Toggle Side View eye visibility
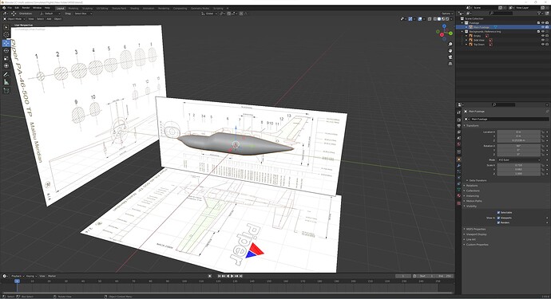551x299 pixels. pos(542,40)
